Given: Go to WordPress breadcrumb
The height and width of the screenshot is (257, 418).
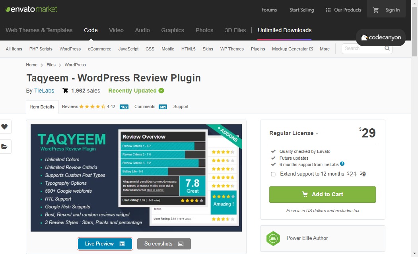Looking at the screenshot, I should [75, 65].
